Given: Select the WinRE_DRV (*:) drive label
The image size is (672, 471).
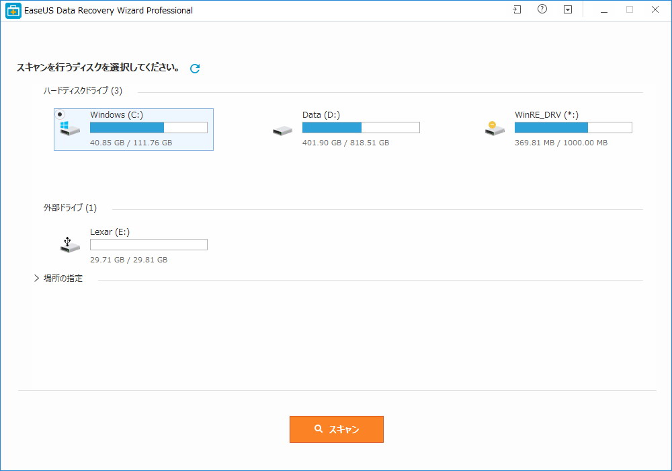Looking at the screenshot, I should pos(546,115).
